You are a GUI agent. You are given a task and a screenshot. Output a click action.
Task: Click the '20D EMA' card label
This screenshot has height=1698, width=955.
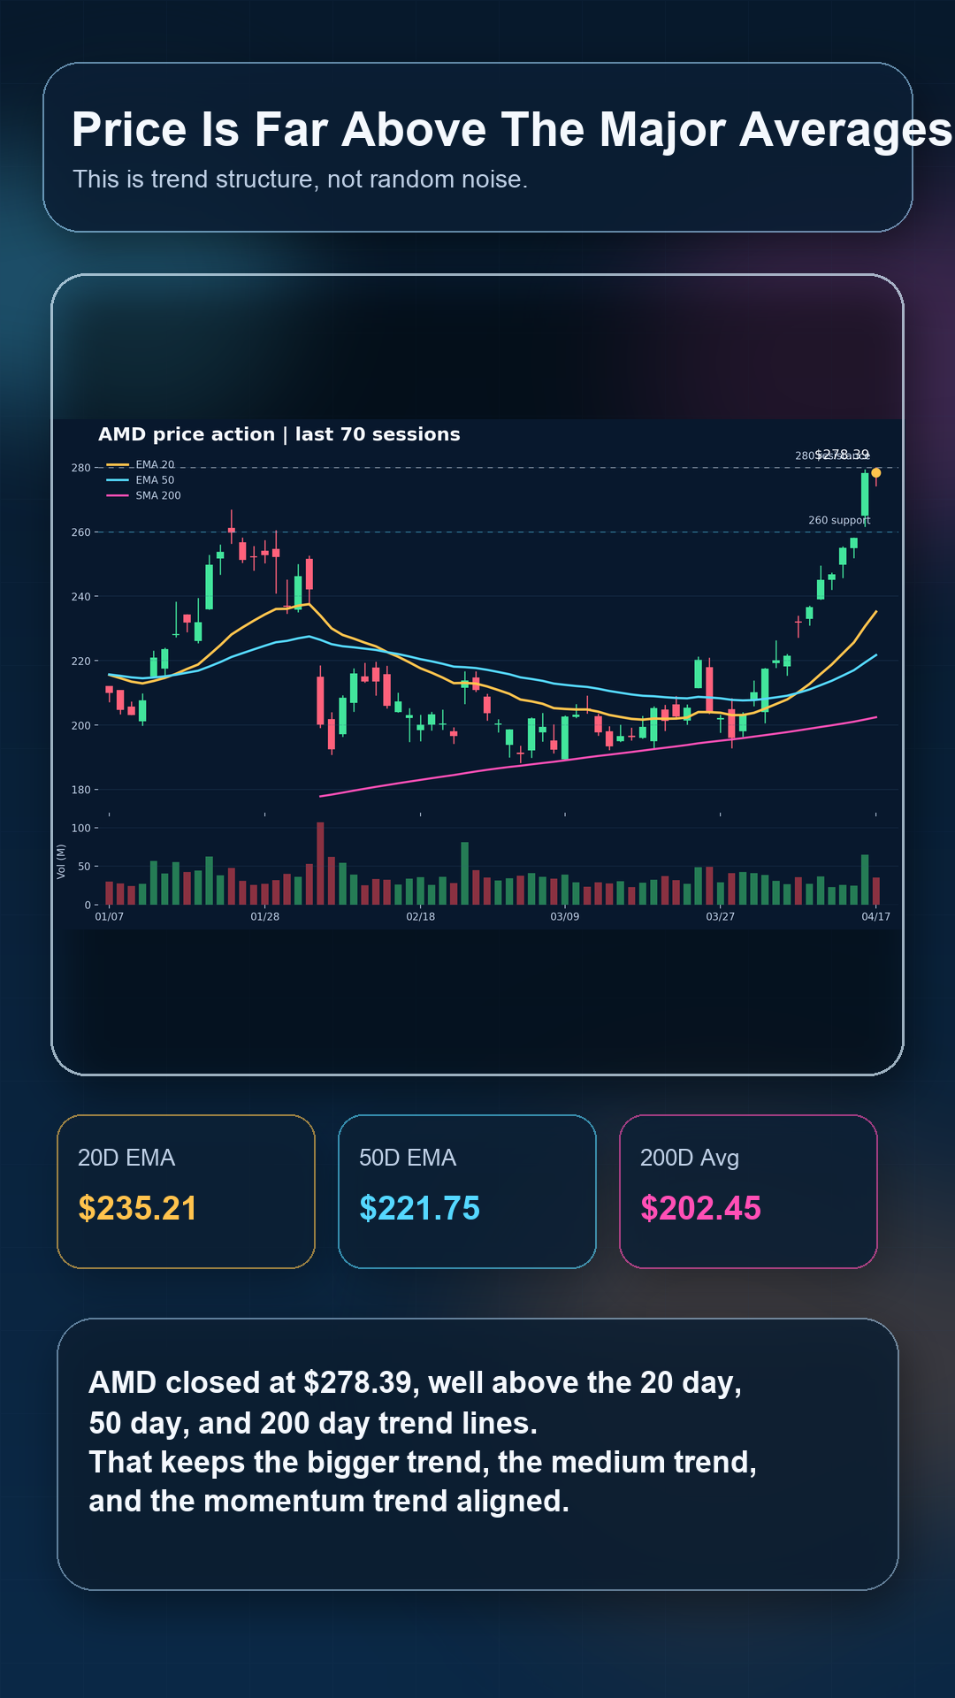126,1158
